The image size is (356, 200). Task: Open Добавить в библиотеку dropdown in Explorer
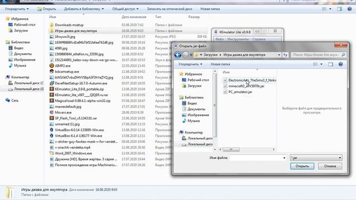pos(84,9)
